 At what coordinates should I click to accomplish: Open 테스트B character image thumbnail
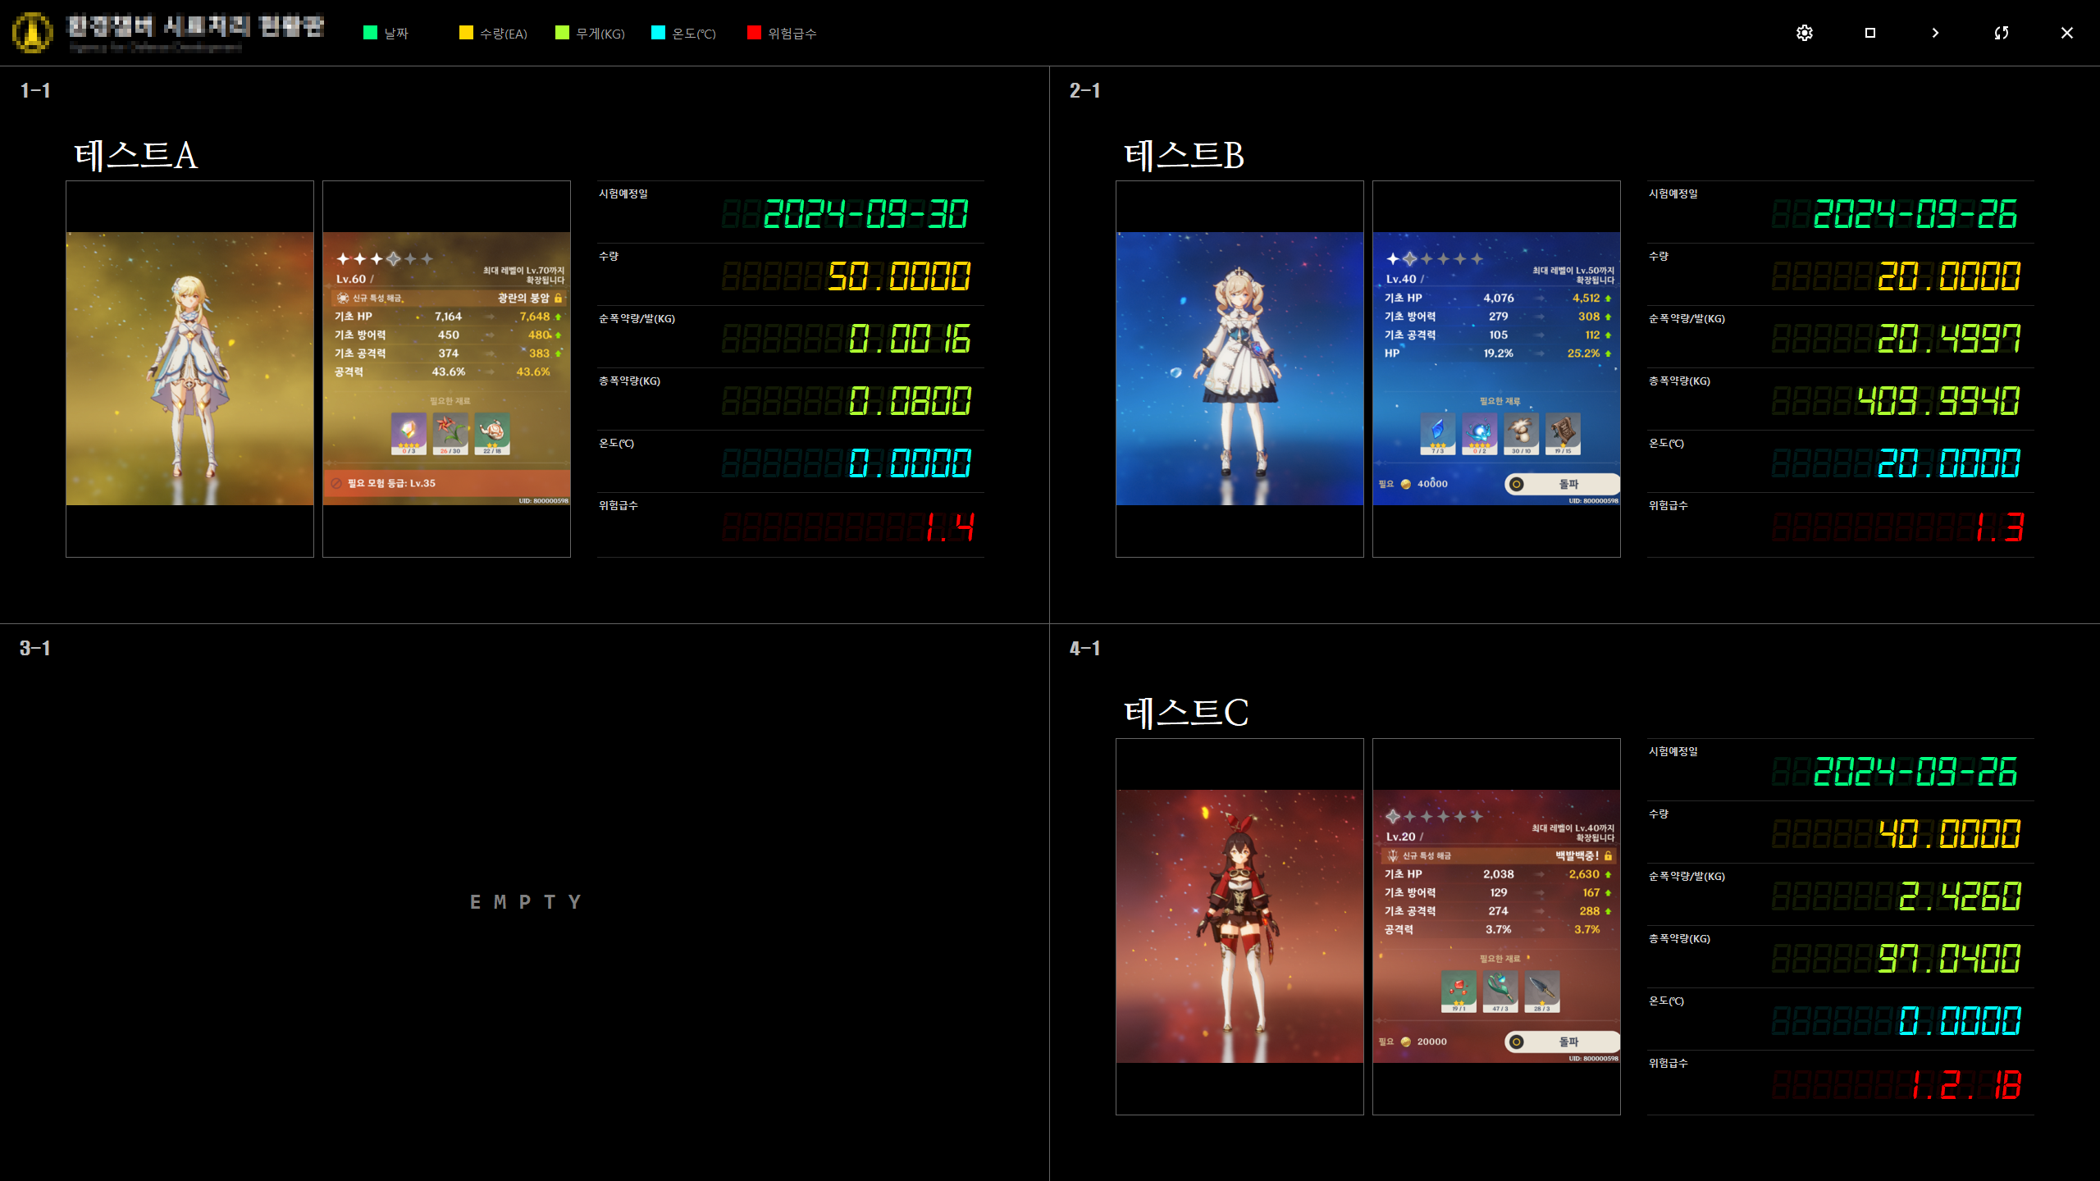pos(1239,369)
